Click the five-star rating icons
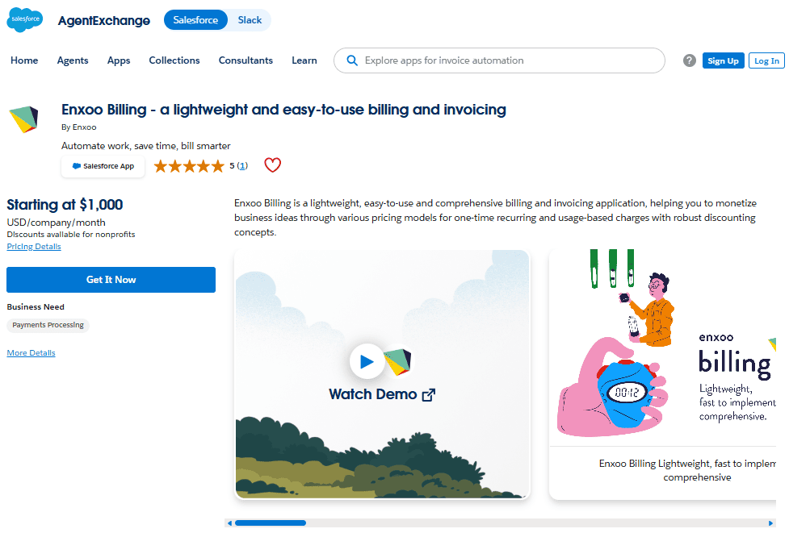Viewport: 789px width, 533px height. pyautogui.click(x=189, y=166)
